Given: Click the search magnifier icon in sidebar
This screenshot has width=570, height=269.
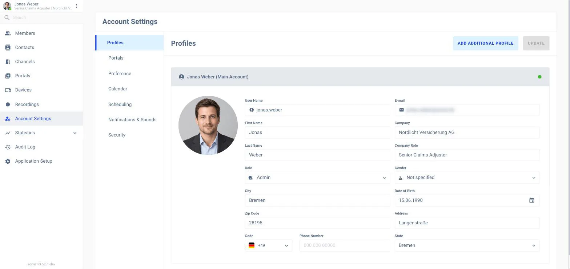Looking at the screenshot, I should 7,17.
